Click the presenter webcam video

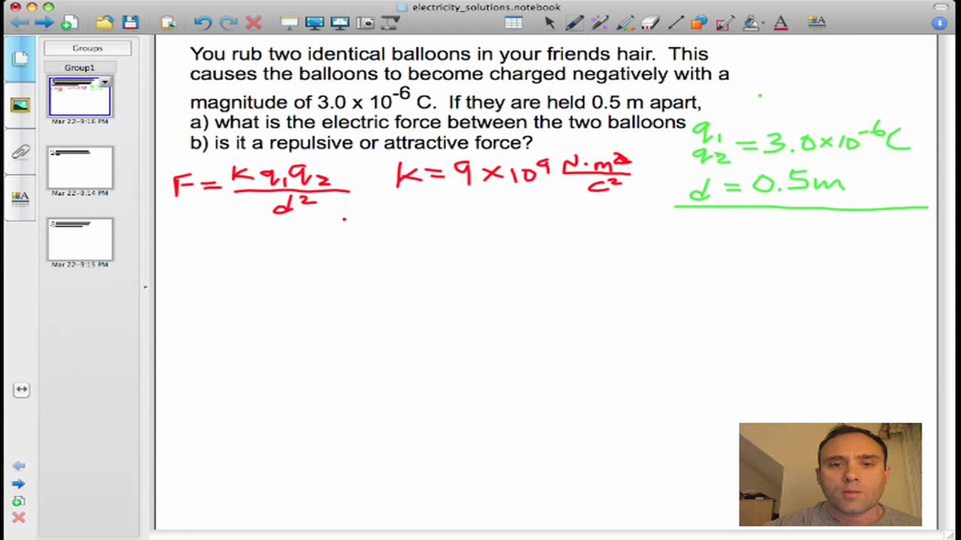pyautogui.click(x=830, y=475)
